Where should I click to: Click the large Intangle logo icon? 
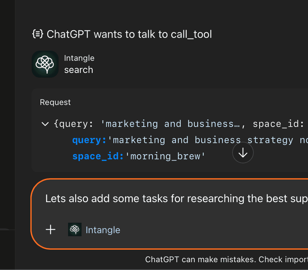coord(45,64)
